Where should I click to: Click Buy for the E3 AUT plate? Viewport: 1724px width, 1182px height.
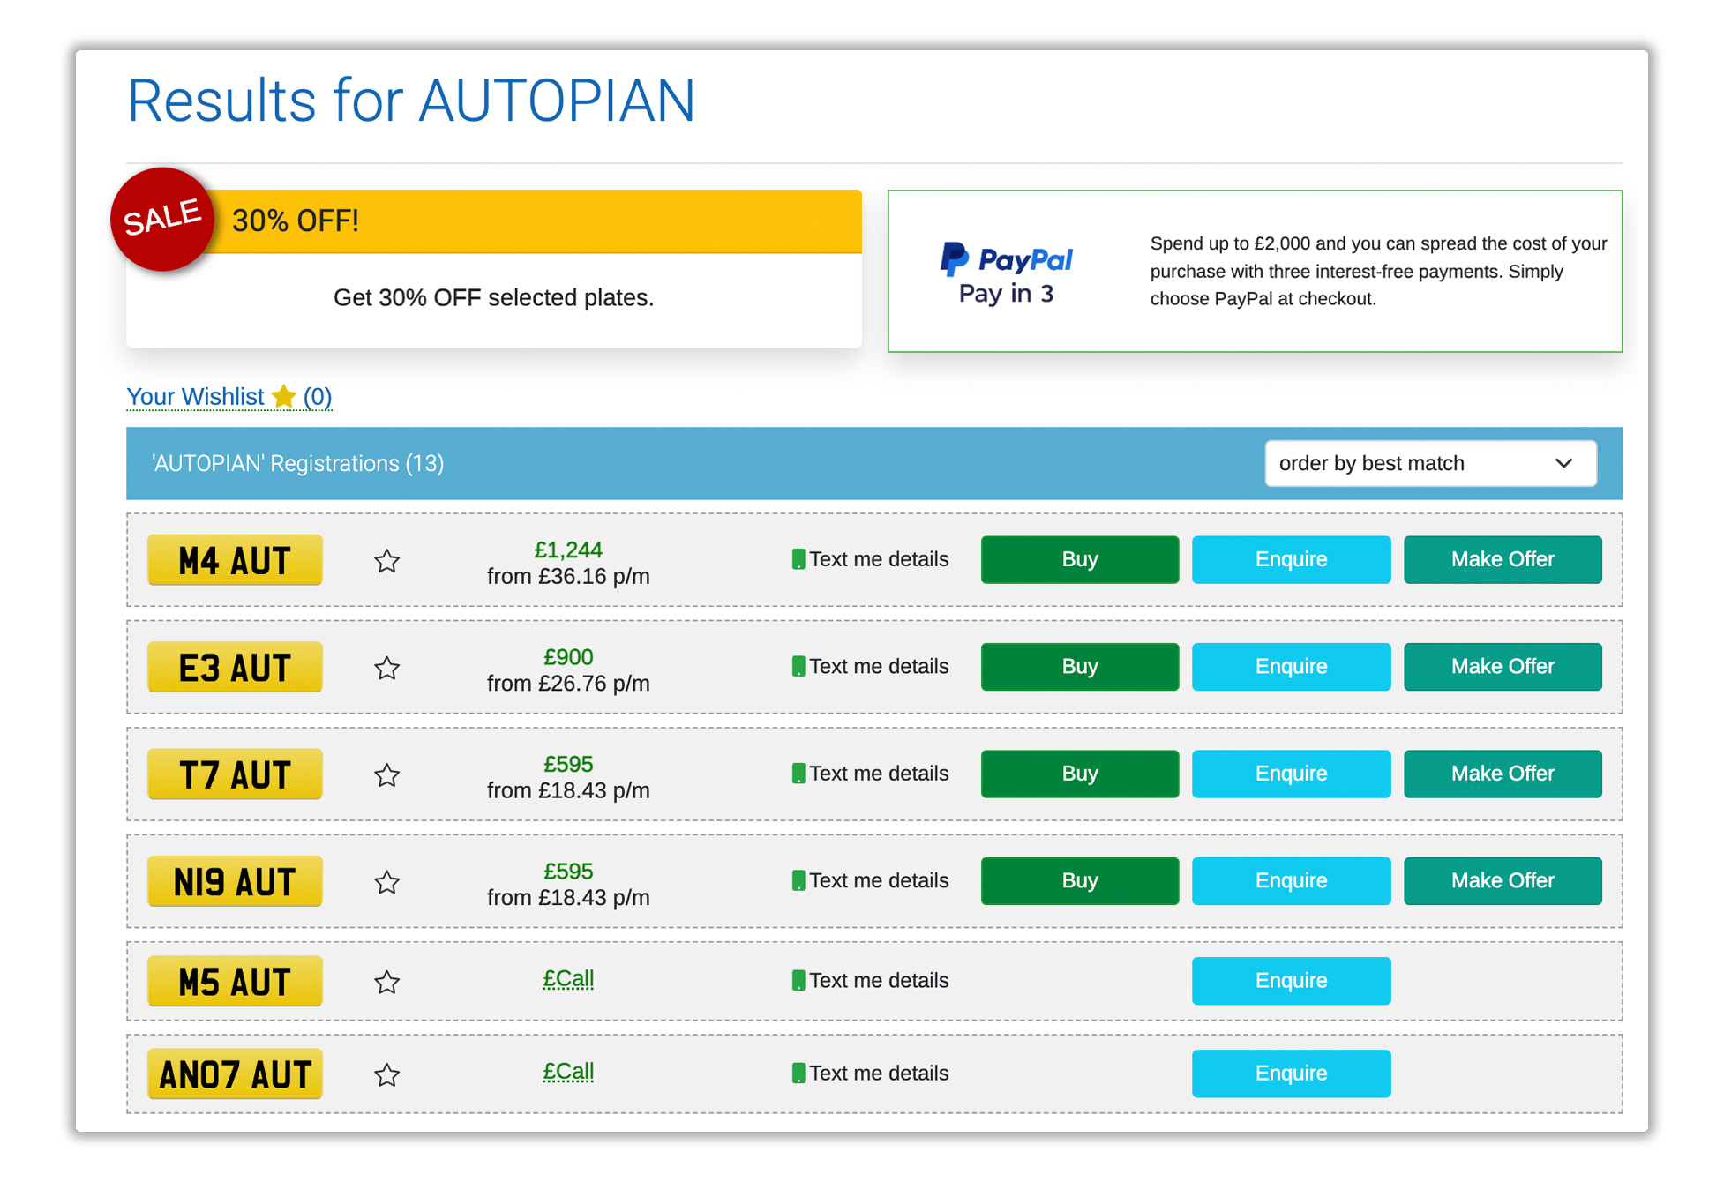[1079, 667]
